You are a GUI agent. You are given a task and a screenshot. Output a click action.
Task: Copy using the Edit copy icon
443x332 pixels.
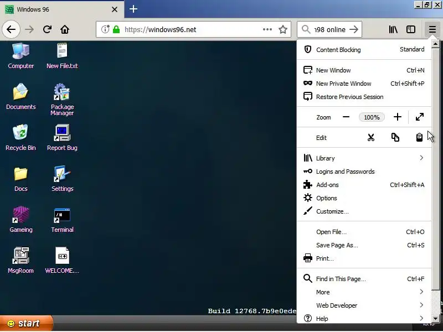pos(395,137)
